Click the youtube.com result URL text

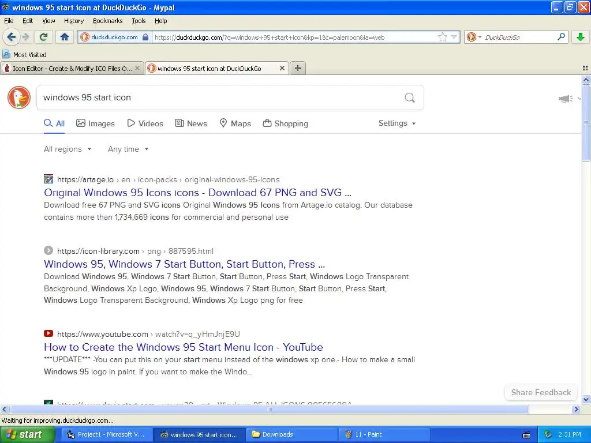pos(148,334)
